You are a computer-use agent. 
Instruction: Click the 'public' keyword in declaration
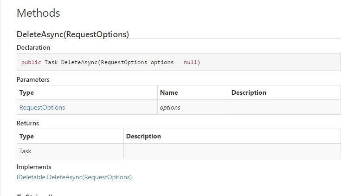coord(31,62)
